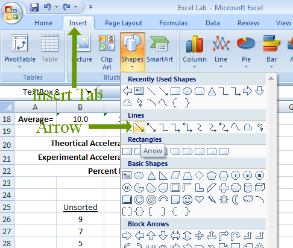Screen dimensions: 293x248
Task: Select the Elbow Connector in Lines
Action: click(163, 127)
